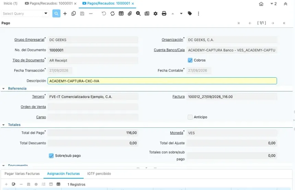Screen dimensions: 295x190
Task: Collapse the Documento section
Action: (x=3, y=165)
